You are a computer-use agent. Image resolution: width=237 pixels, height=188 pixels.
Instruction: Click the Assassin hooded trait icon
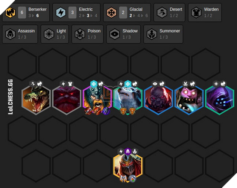click(10, 34)
